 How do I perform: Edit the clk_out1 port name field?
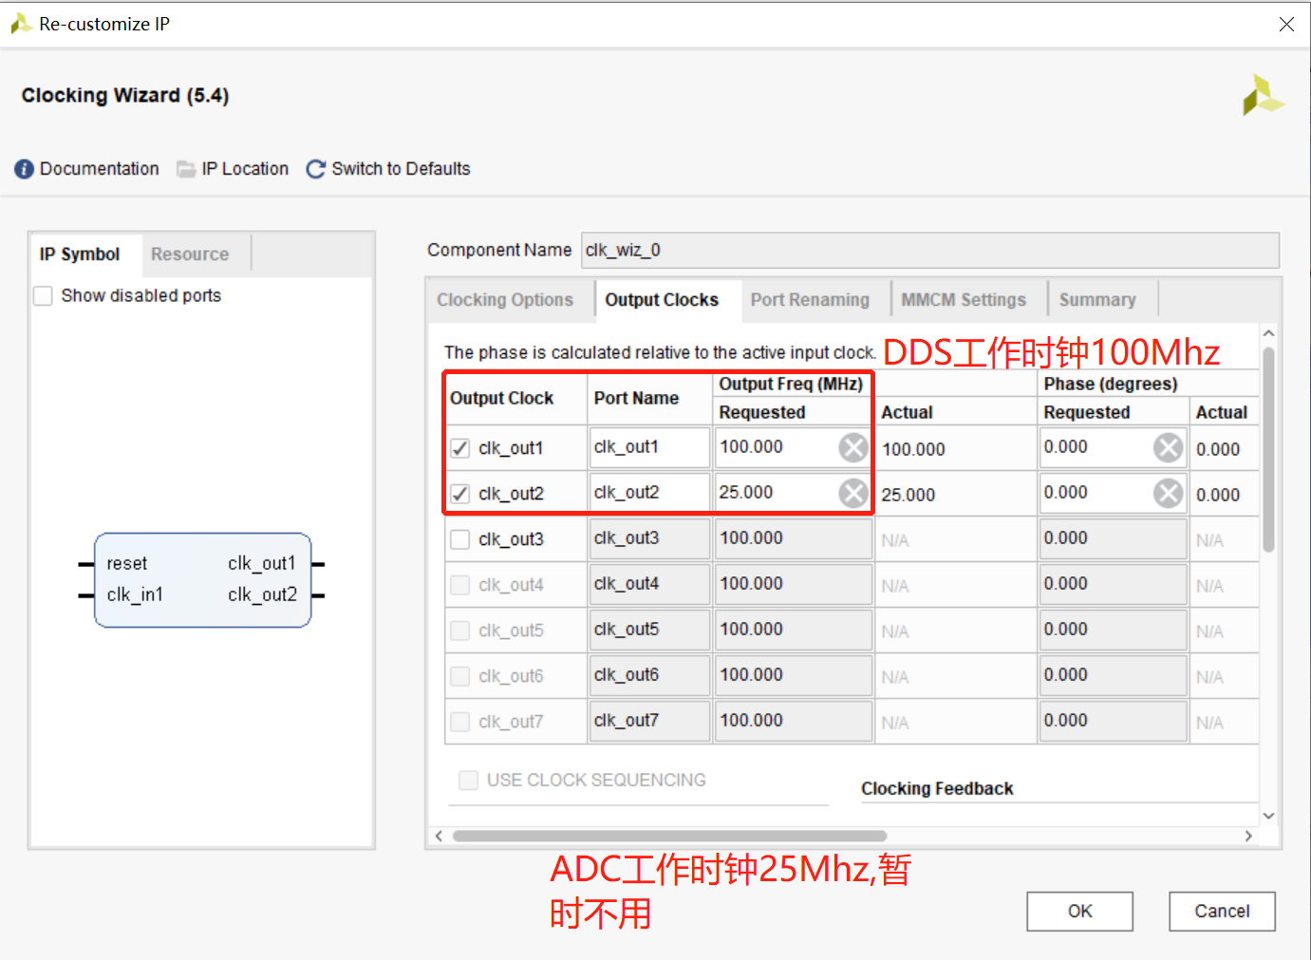(650, 447)
